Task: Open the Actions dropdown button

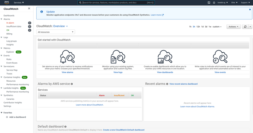Action: [x=234, y=27]
